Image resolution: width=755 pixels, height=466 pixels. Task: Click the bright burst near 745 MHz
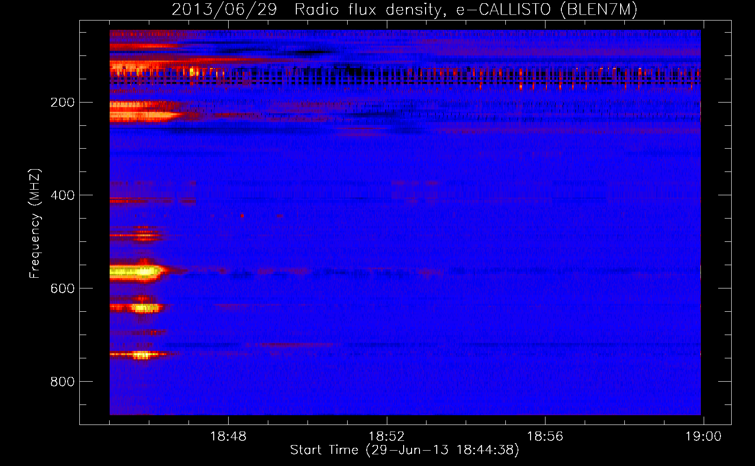click(141, 355)
